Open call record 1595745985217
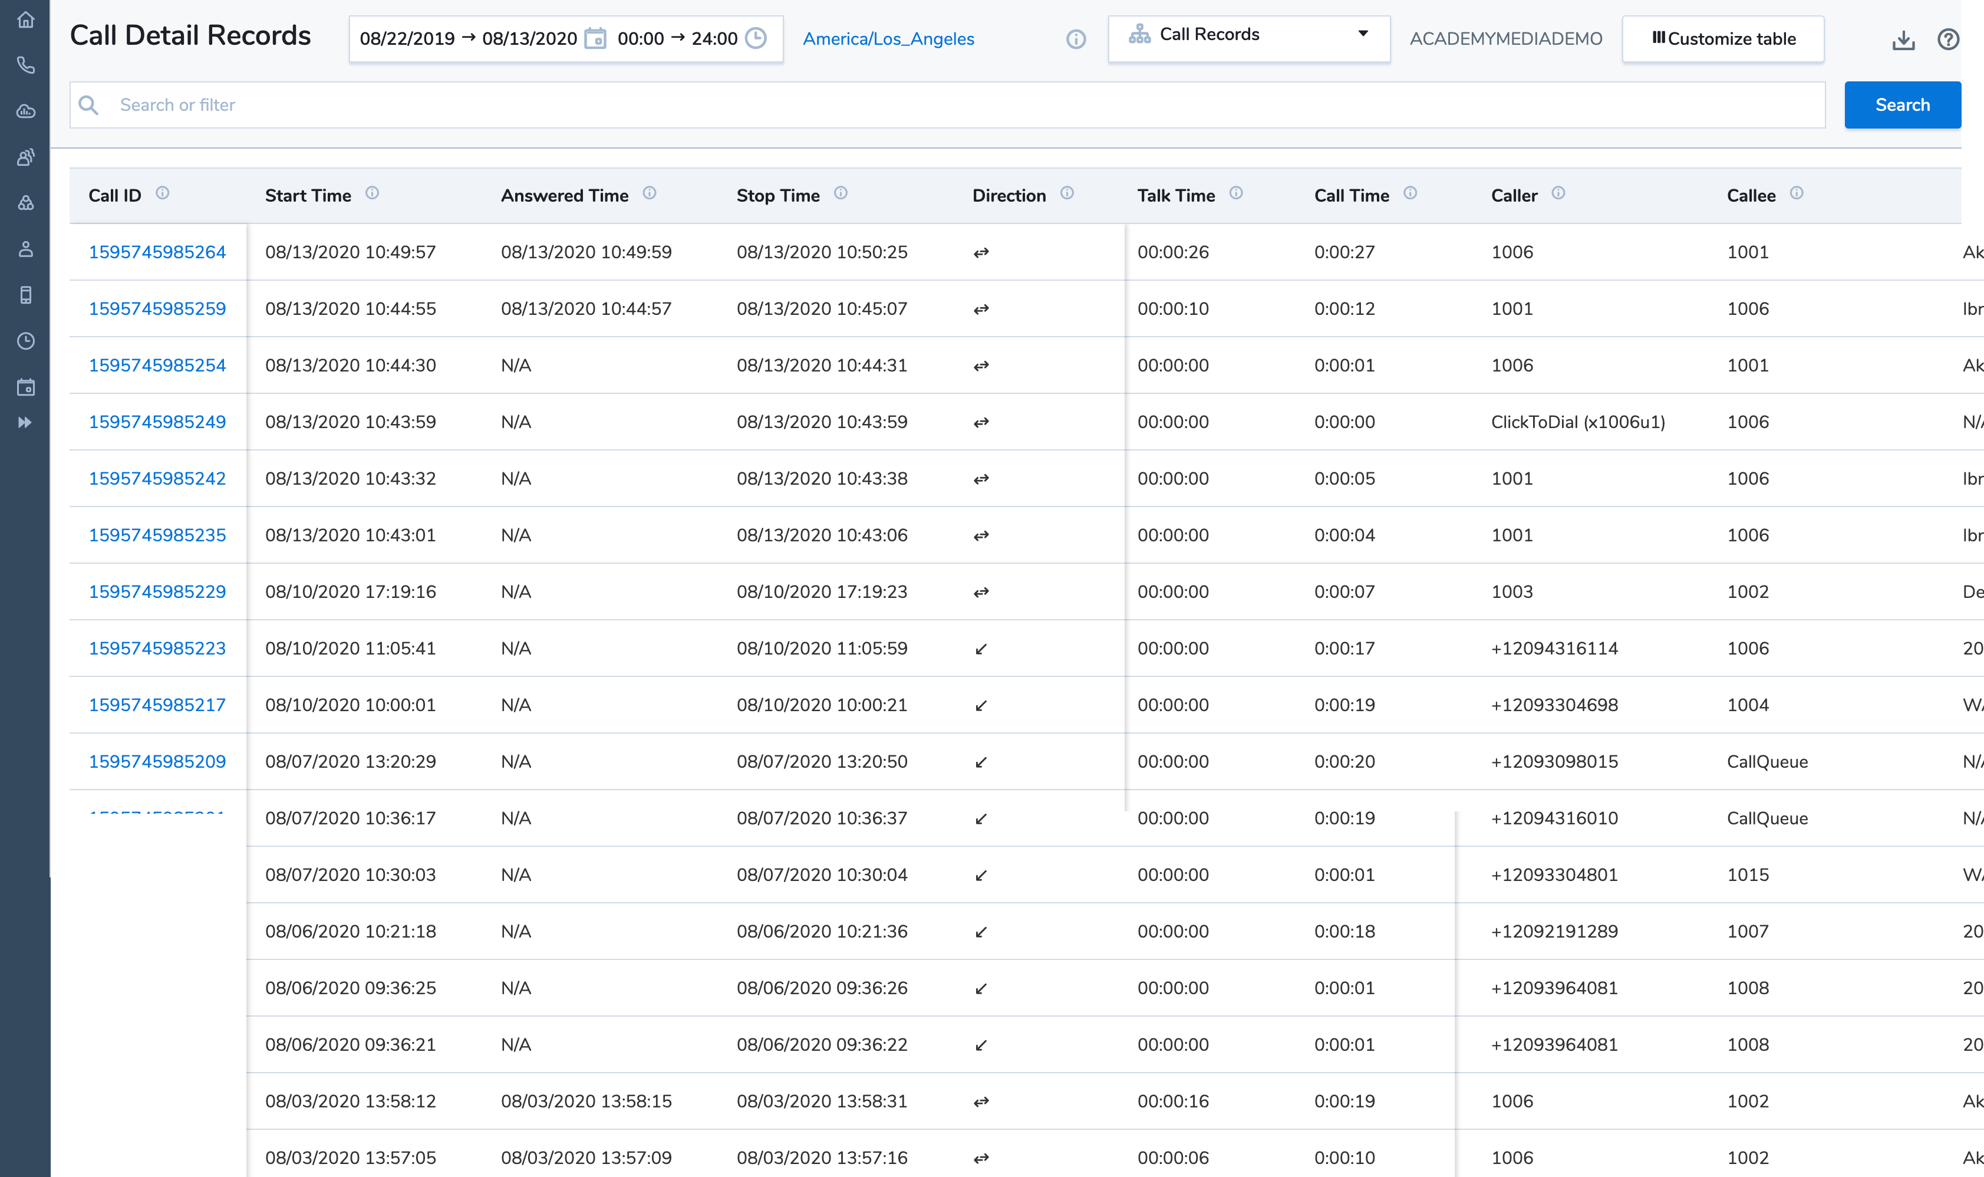This screenshot has width=1984, height=1177. 157,705
